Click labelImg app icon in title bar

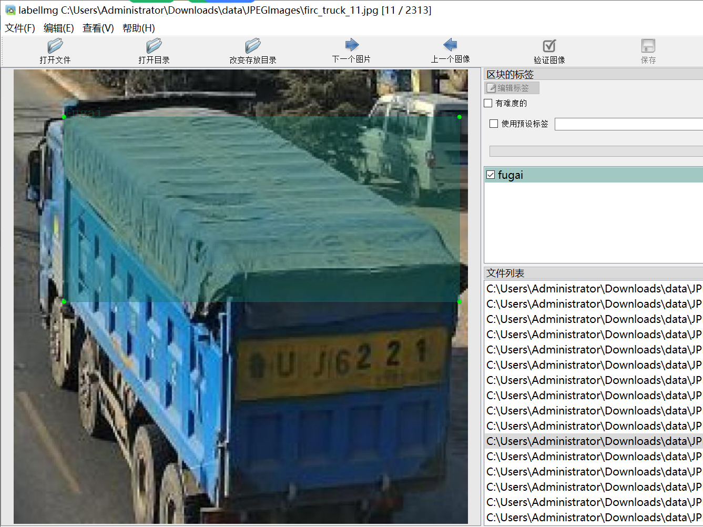[11, 10]
